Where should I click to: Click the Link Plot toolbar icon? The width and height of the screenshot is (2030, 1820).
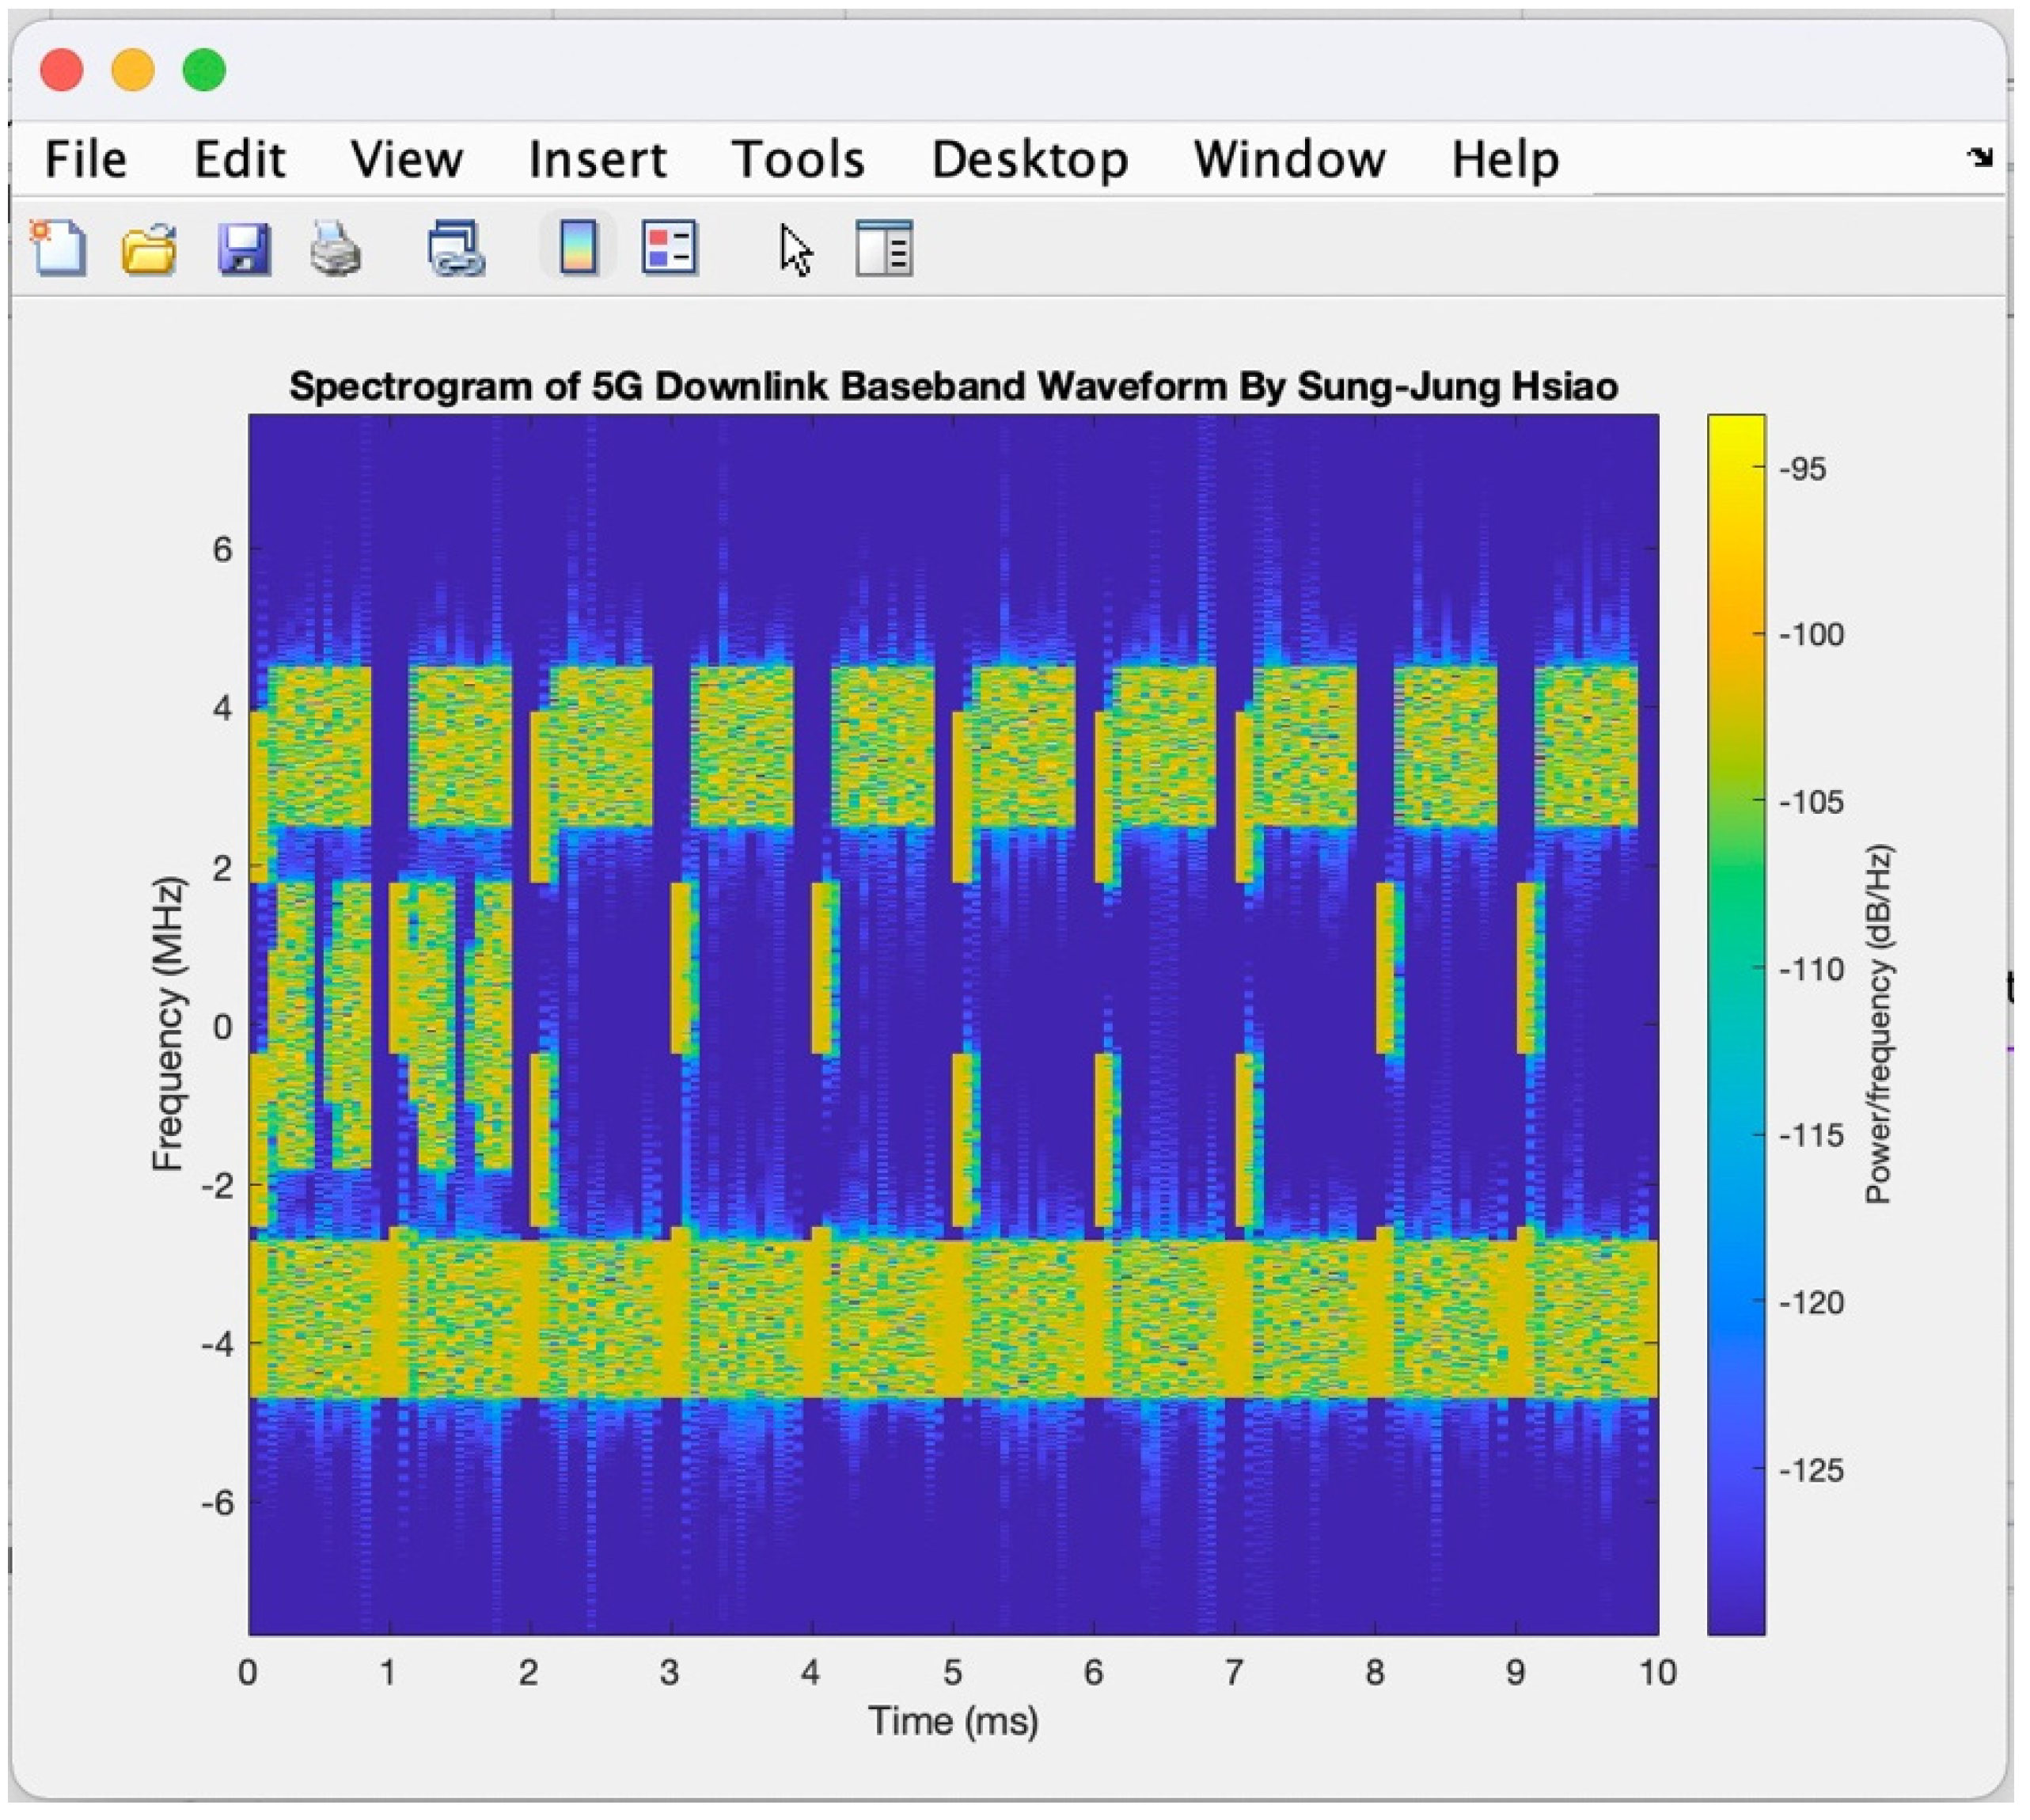pyautogui.click(x=456, y=247)
